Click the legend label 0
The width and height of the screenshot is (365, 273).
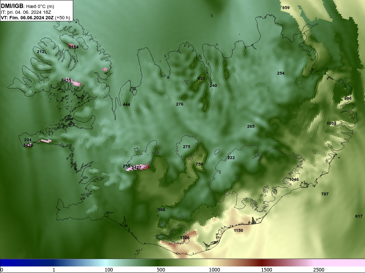[x=2, y=270]
